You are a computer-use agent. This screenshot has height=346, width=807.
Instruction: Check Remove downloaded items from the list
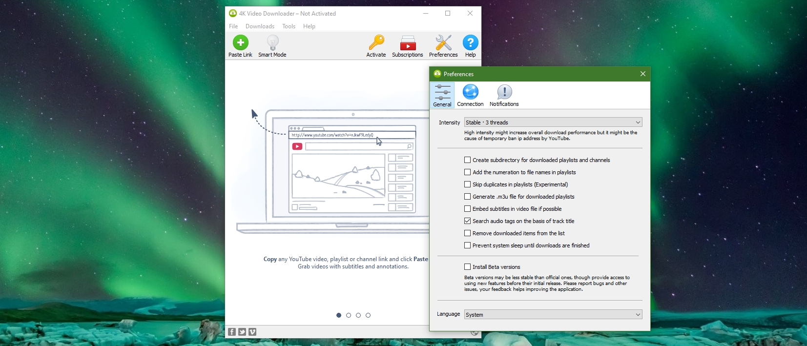click(467, 233)
